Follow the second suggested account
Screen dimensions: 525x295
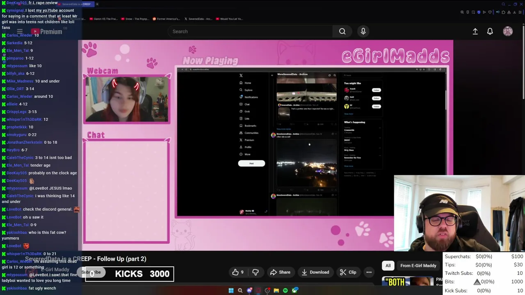pos(377,98)
